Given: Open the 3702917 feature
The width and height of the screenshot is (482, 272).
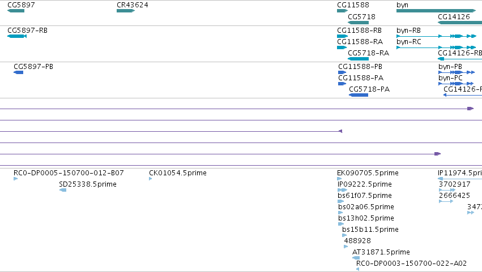Looking at the screenshot, I should coord(447,190).
